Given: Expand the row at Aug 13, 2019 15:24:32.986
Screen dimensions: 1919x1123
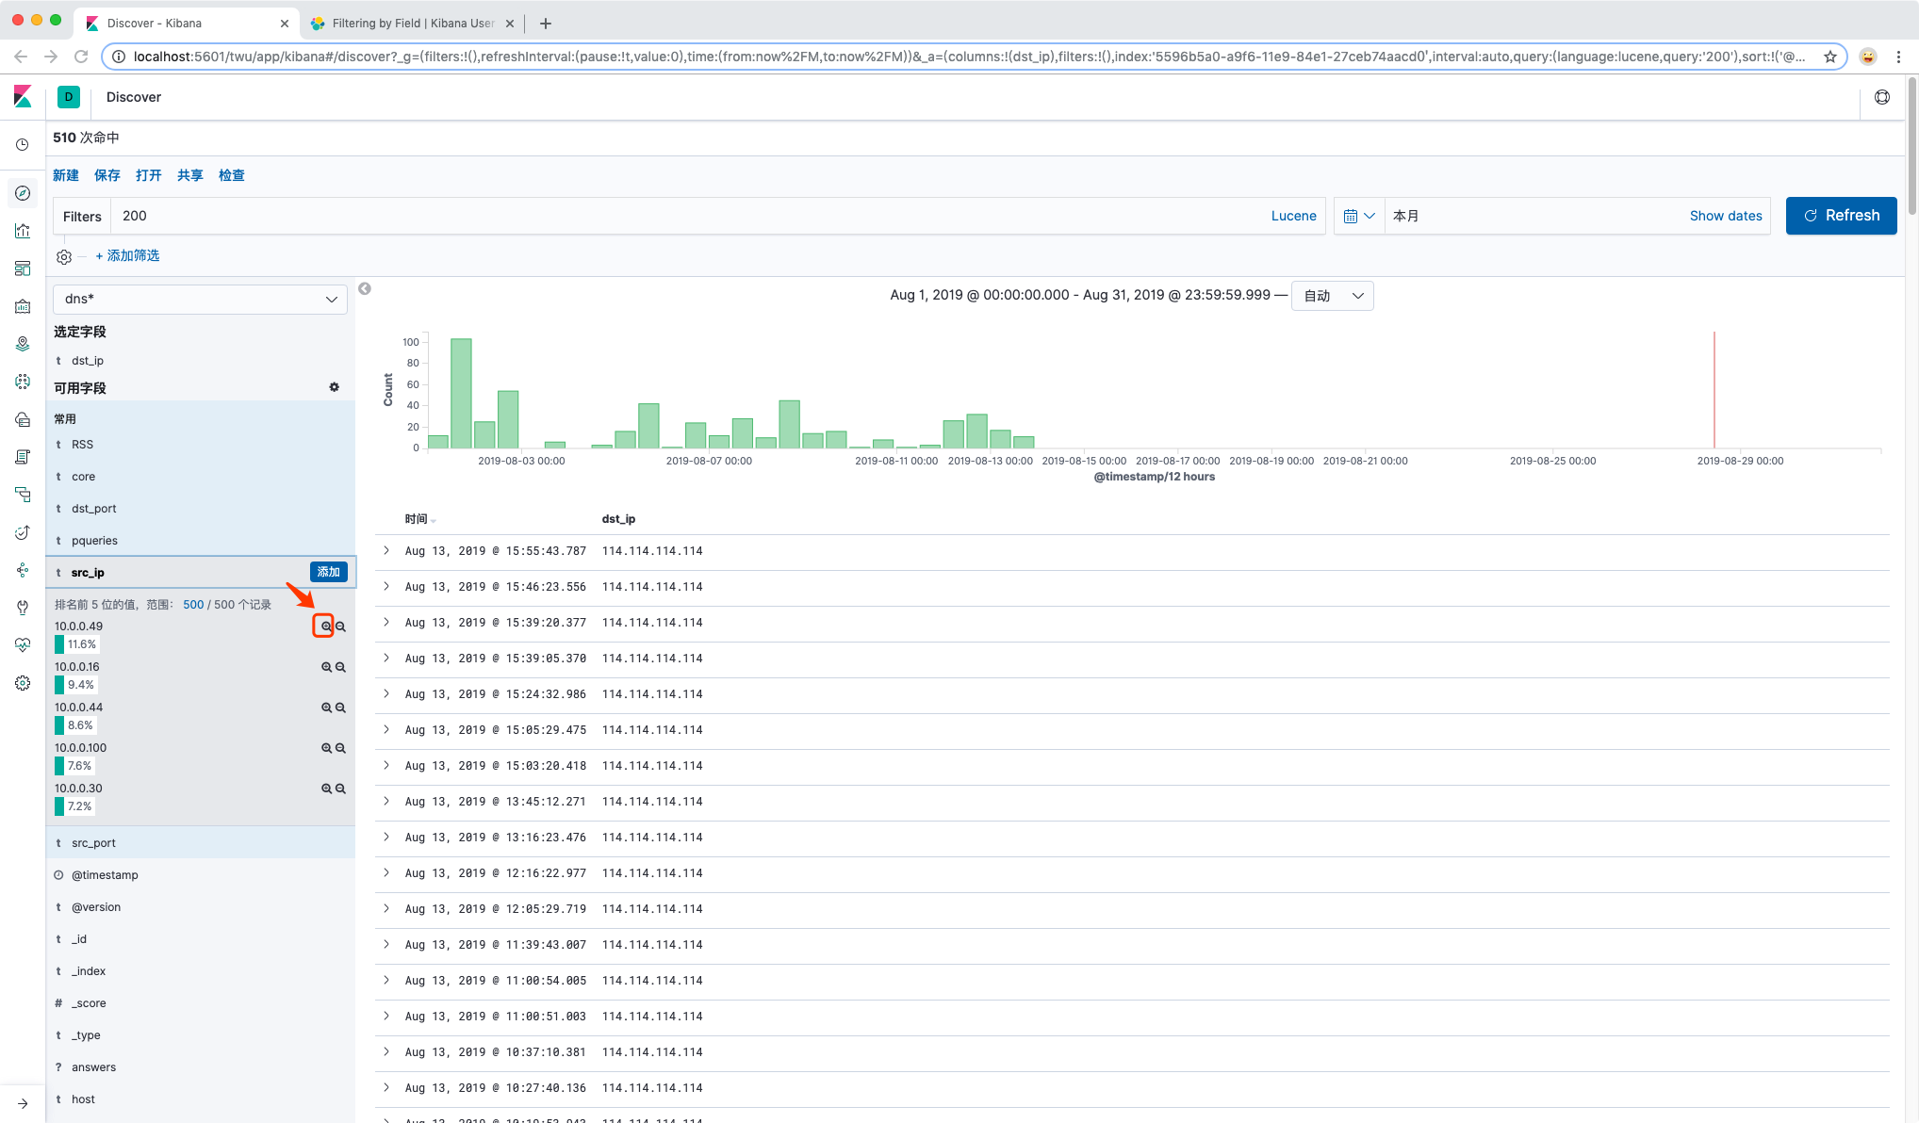Looking at the screenshot, I should point(386,693).
